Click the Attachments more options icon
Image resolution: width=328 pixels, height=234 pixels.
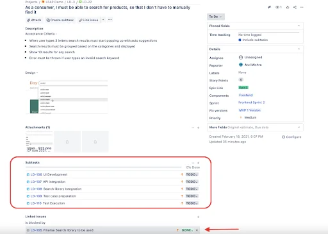[193, 128]
